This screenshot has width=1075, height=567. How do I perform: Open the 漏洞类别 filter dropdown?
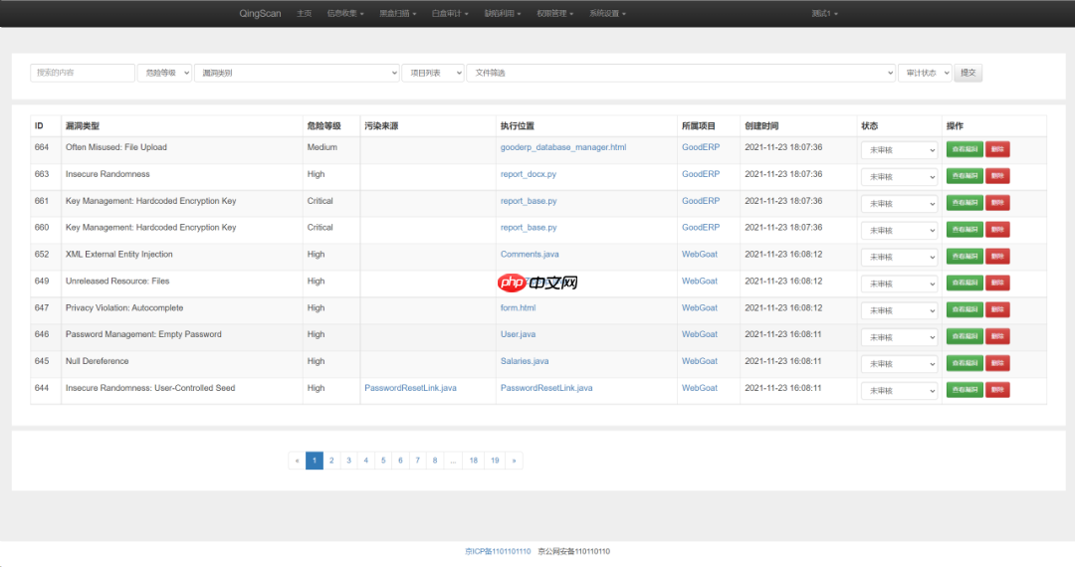pos(297,73)
